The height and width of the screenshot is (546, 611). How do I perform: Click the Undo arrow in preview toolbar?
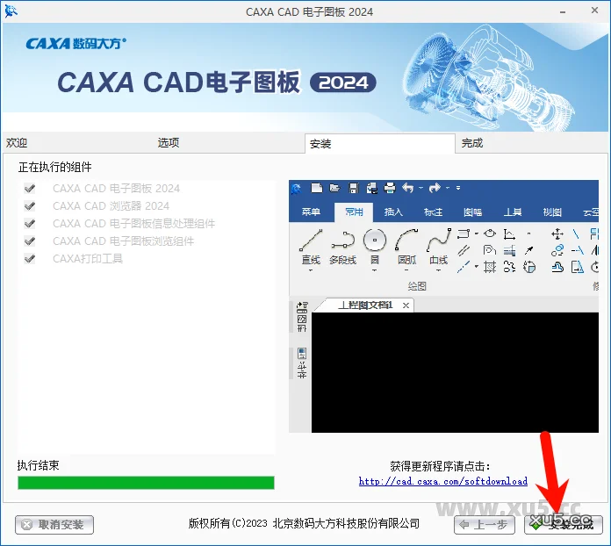pyautogui.click(x=407, y=188)
